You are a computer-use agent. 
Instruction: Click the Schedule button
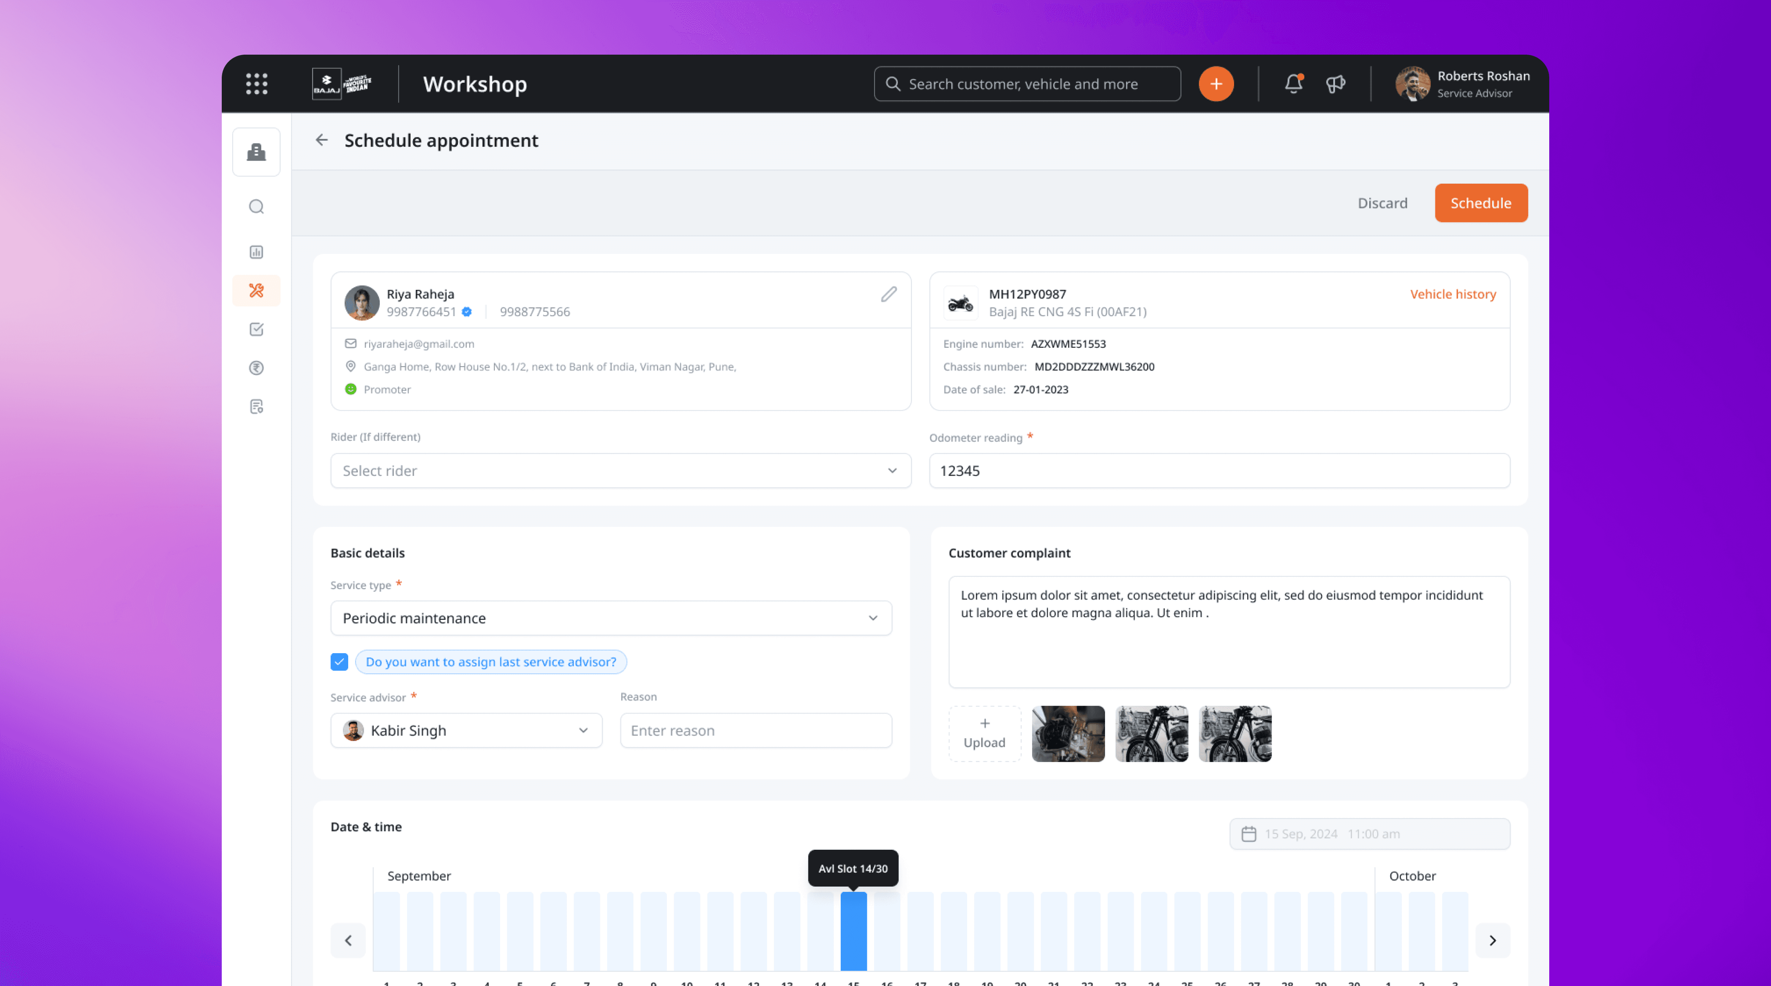[1480, 203]
